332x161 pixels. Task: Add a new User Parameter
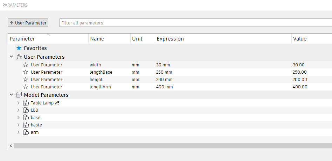[28, 23]
